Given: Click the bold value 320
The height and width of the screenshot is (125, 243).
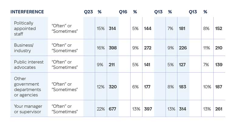Looking at the screenshot, I should point(113,87).
